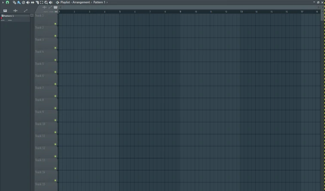325x191 pixels.
Task: Select the Zoom magnifier tool
Action: point(46,2)
